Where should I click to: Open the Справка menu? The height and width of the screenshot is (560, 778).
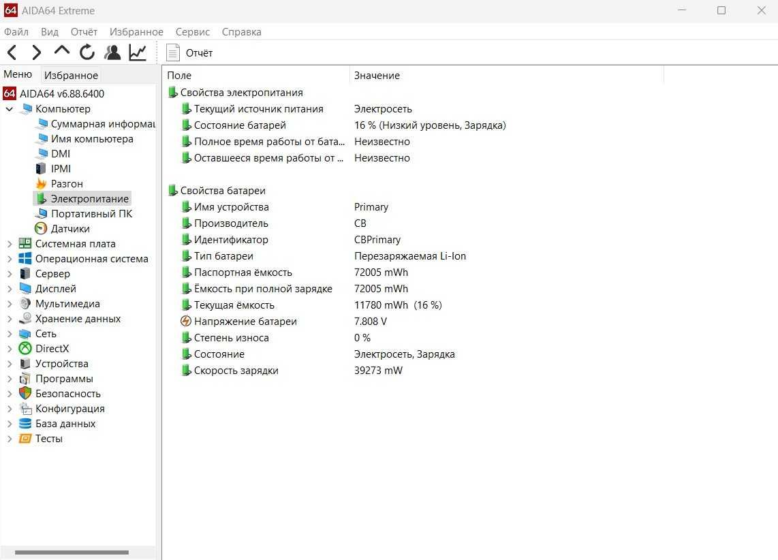coord(242,32)
